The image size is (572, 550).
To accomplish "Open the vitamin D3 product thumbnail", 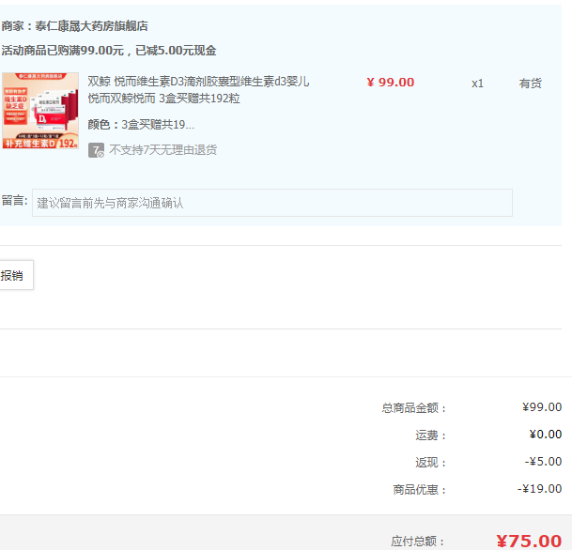I will coord(40,111).
